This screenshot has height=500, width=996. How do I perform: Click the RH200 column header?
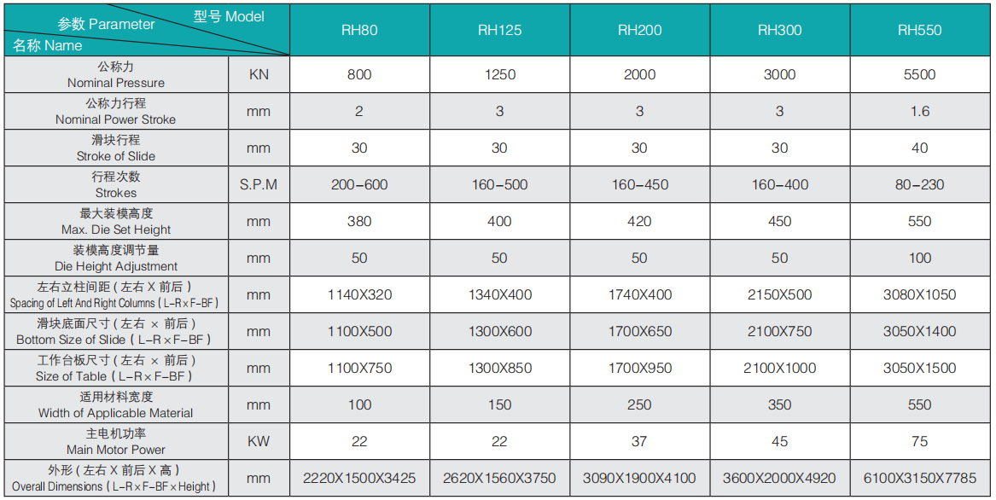click(639, 30)
